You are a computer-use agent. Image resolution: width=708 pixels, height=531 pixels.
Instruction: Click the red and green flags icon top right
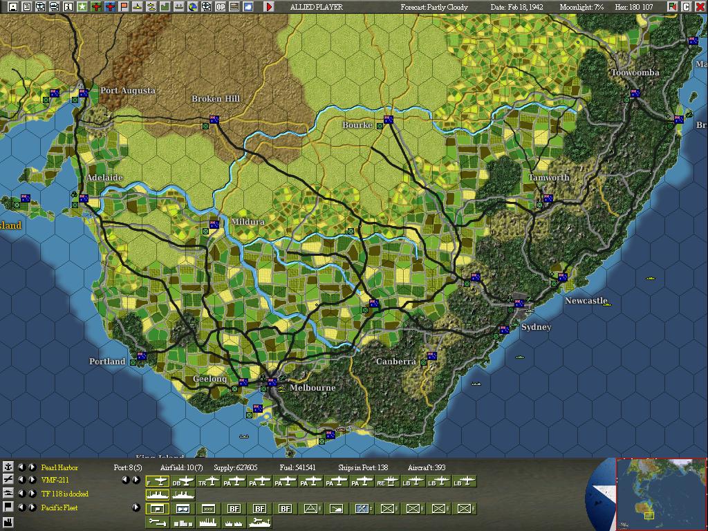point(673,7)
